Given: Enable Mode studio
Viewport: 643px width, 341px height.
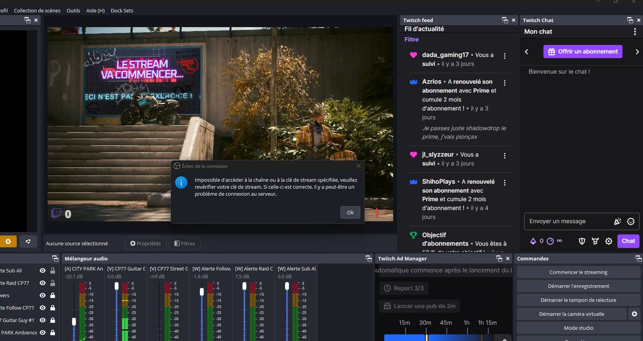Looking at the screenshot, I should [x=579, y=328].
